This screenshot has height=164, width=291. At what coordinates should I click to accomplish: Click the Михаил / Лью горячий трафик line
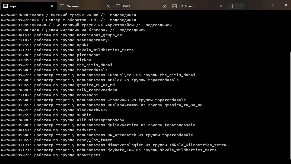click(86, 25)
